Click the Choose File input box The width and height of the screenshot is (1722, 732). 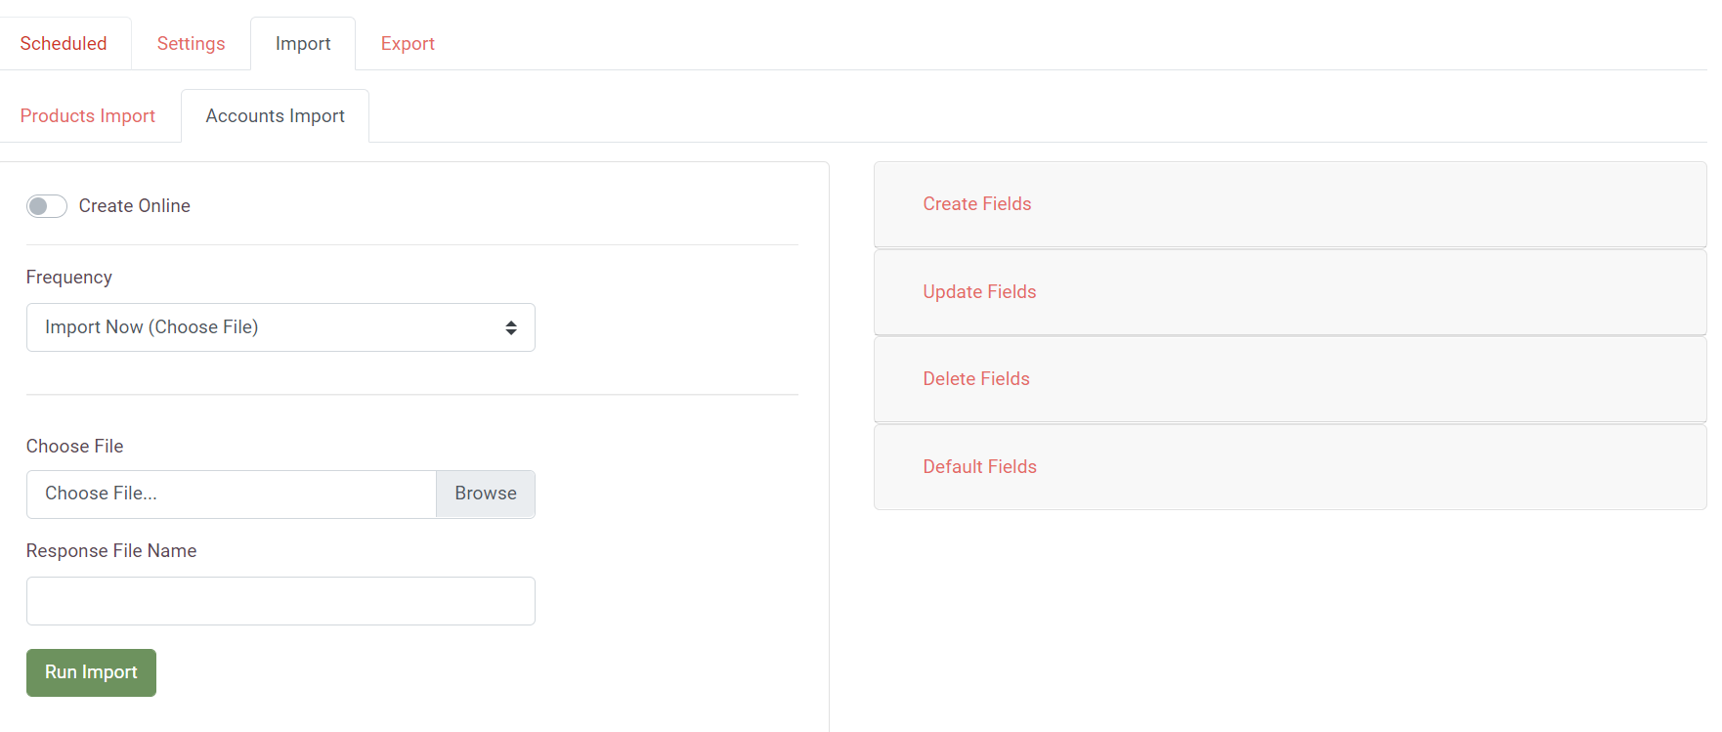(x=232, y=494)
